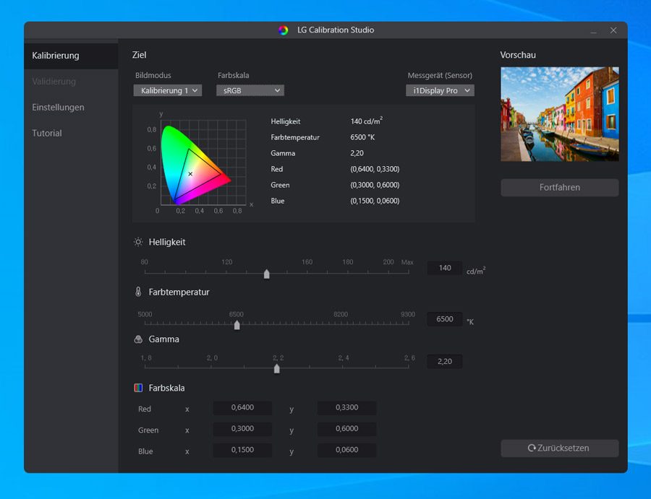The width and height of the screenshot is (651, 499).
Task: Click the 6500 °K summary value
Action: coord(362,137)
